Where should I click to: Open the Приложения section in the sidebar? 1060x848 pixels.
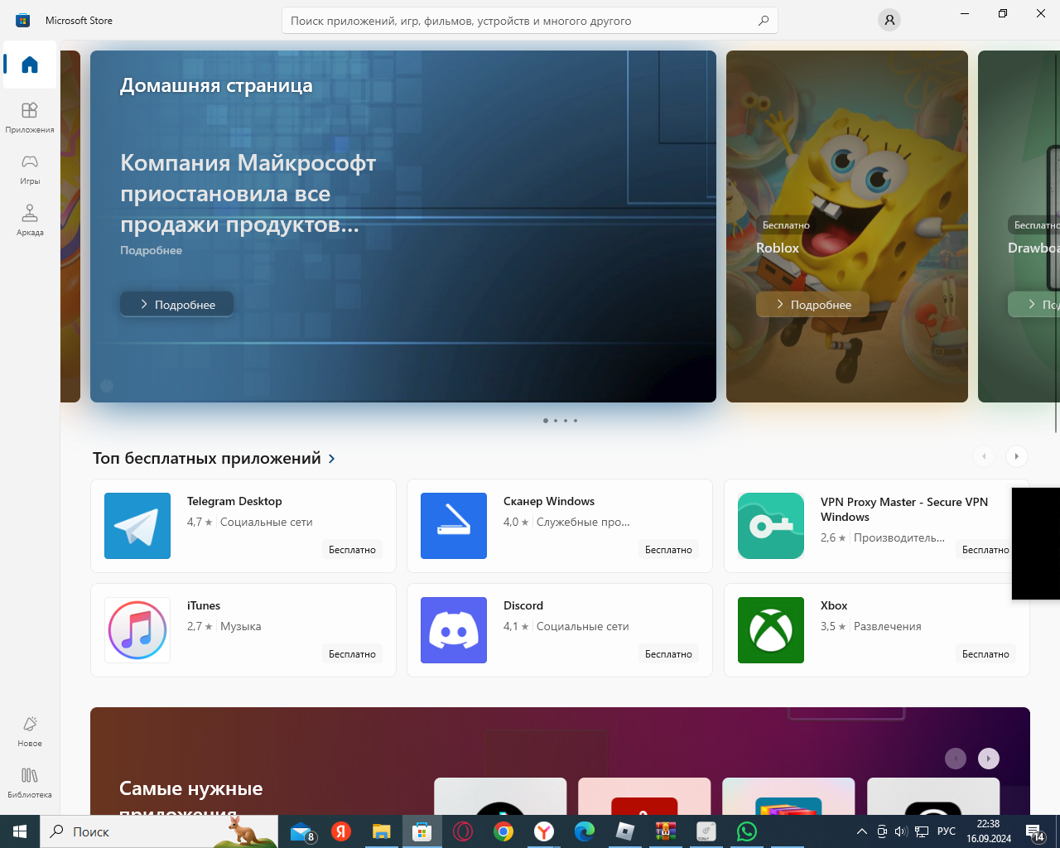point(30,117)
